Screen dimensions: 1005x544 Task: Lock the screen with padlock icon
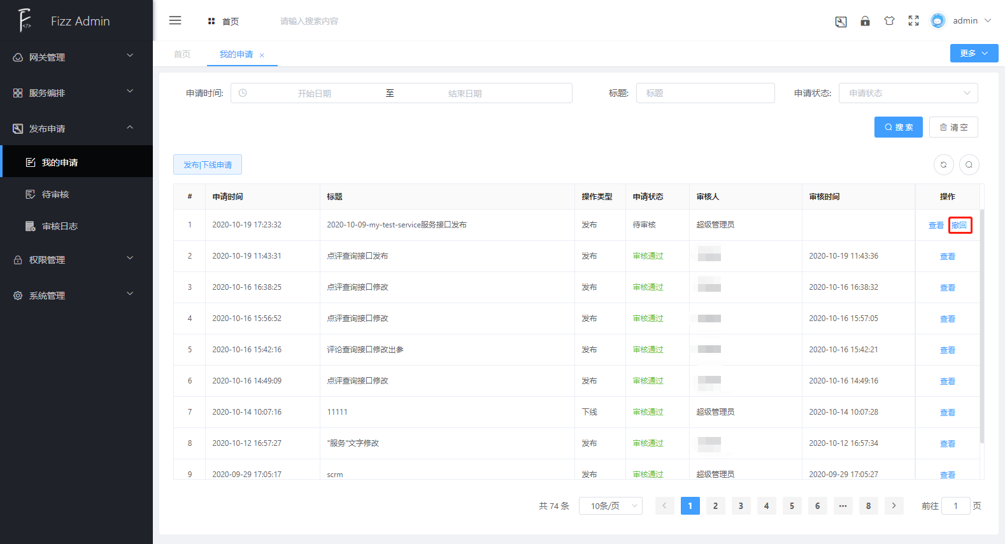(865, 21)
